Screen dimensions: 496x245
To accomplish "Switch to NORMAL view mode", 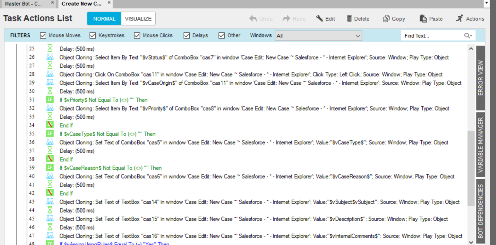I will click(x=104, y=19).
